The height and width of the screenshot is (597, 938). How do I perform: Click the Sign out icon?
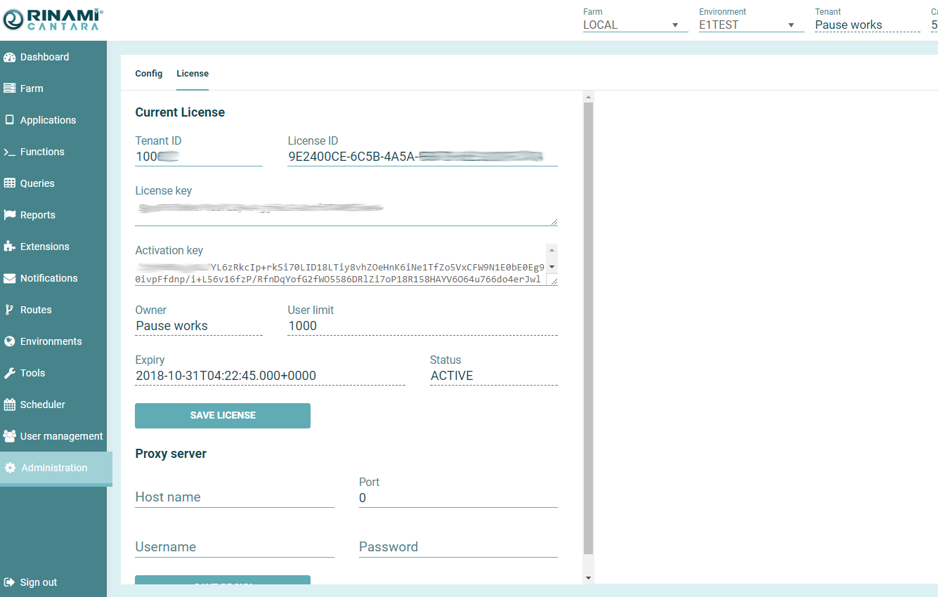click(10, 582)
